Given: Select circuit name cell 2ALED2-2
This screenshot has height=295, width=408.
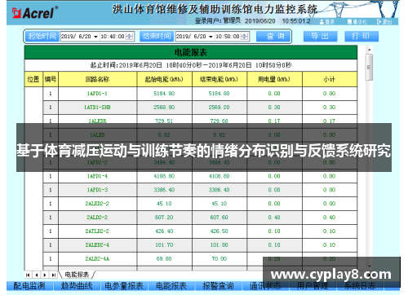Looking at the screenshot, I should click(x=97, y=204).
